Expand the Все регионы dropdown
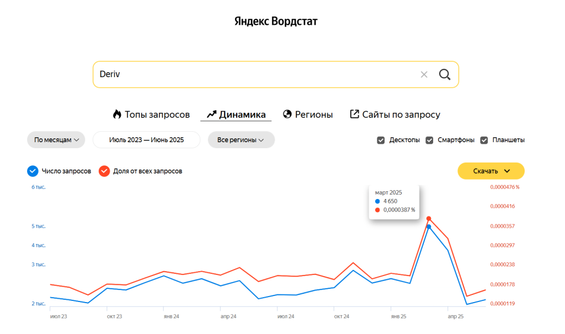Viewport: 565px width, 334px height. coord(241,140)
